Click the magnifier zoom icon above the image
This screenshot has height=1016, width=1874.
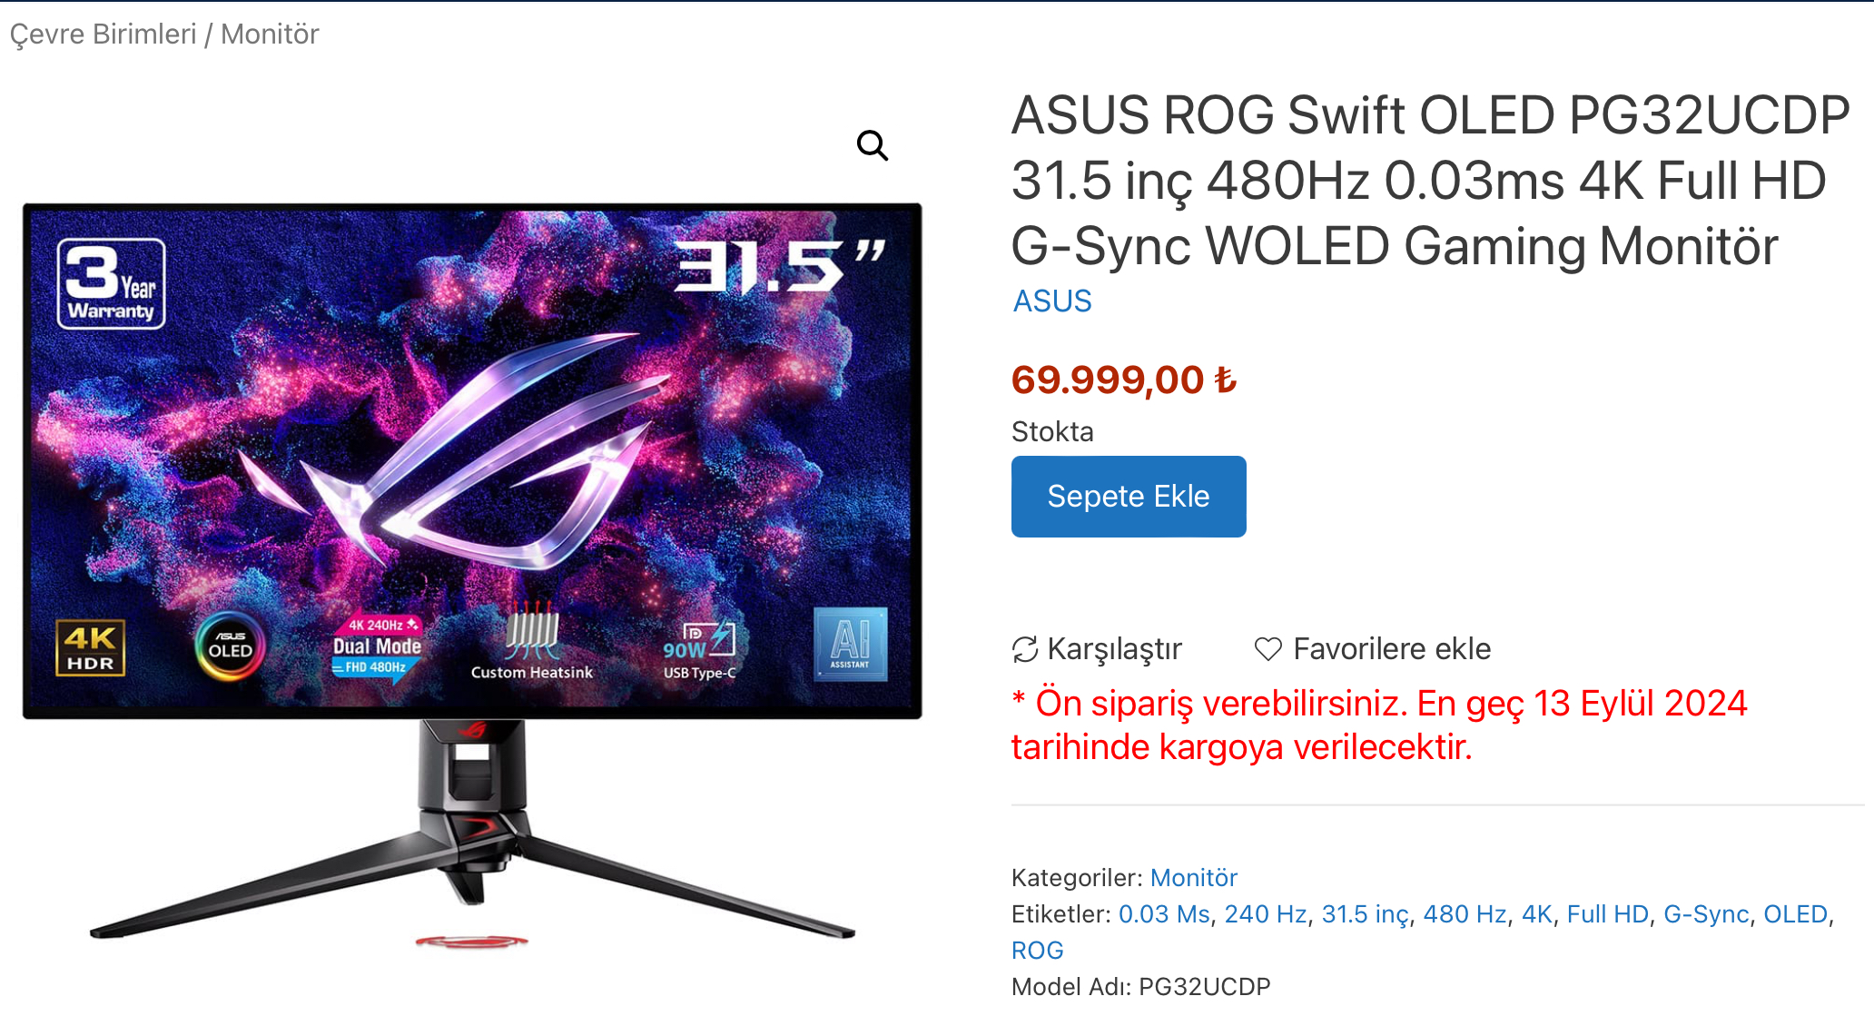coord(873,145)
